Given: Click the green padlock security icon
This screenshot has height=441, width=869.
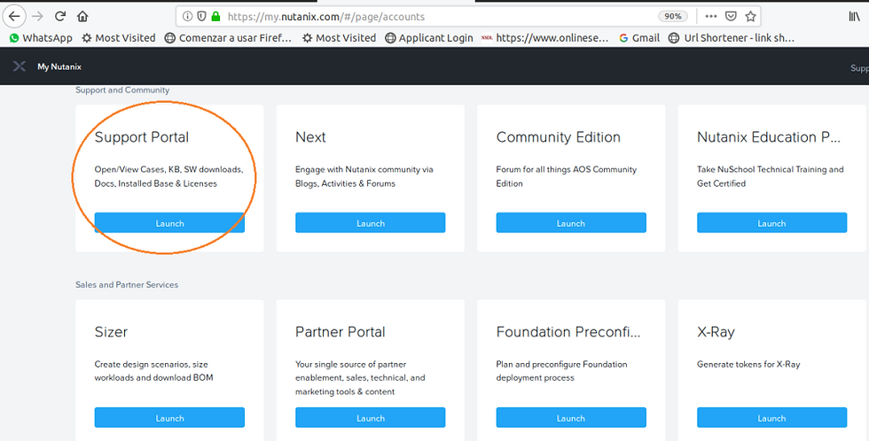Looking at the screenshot, I should tap(216, 17).
